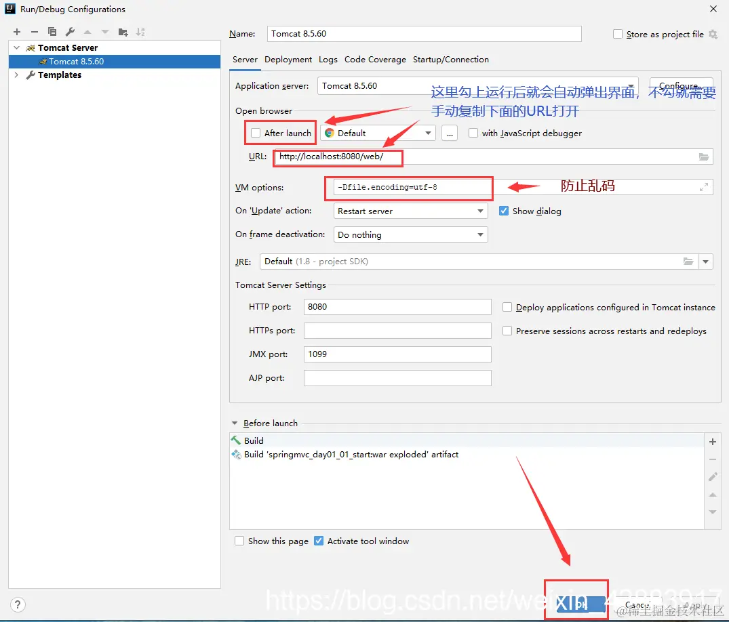Collapse the Tomcat Server tree node
Screen dimensions: 729x622
(17, 47)
